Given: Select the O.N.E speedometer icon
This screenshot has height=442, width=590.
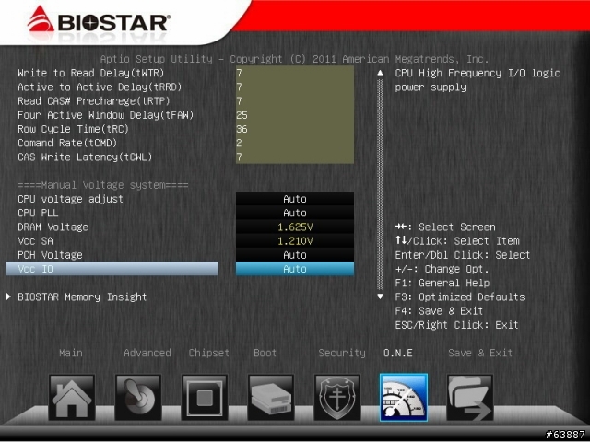Looking at the screenshot, I should [404, 397].
